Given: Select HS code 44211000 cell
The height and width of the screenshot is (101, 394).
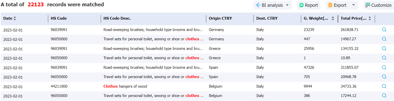Looking at the screenshot, I should pos(59,86).
